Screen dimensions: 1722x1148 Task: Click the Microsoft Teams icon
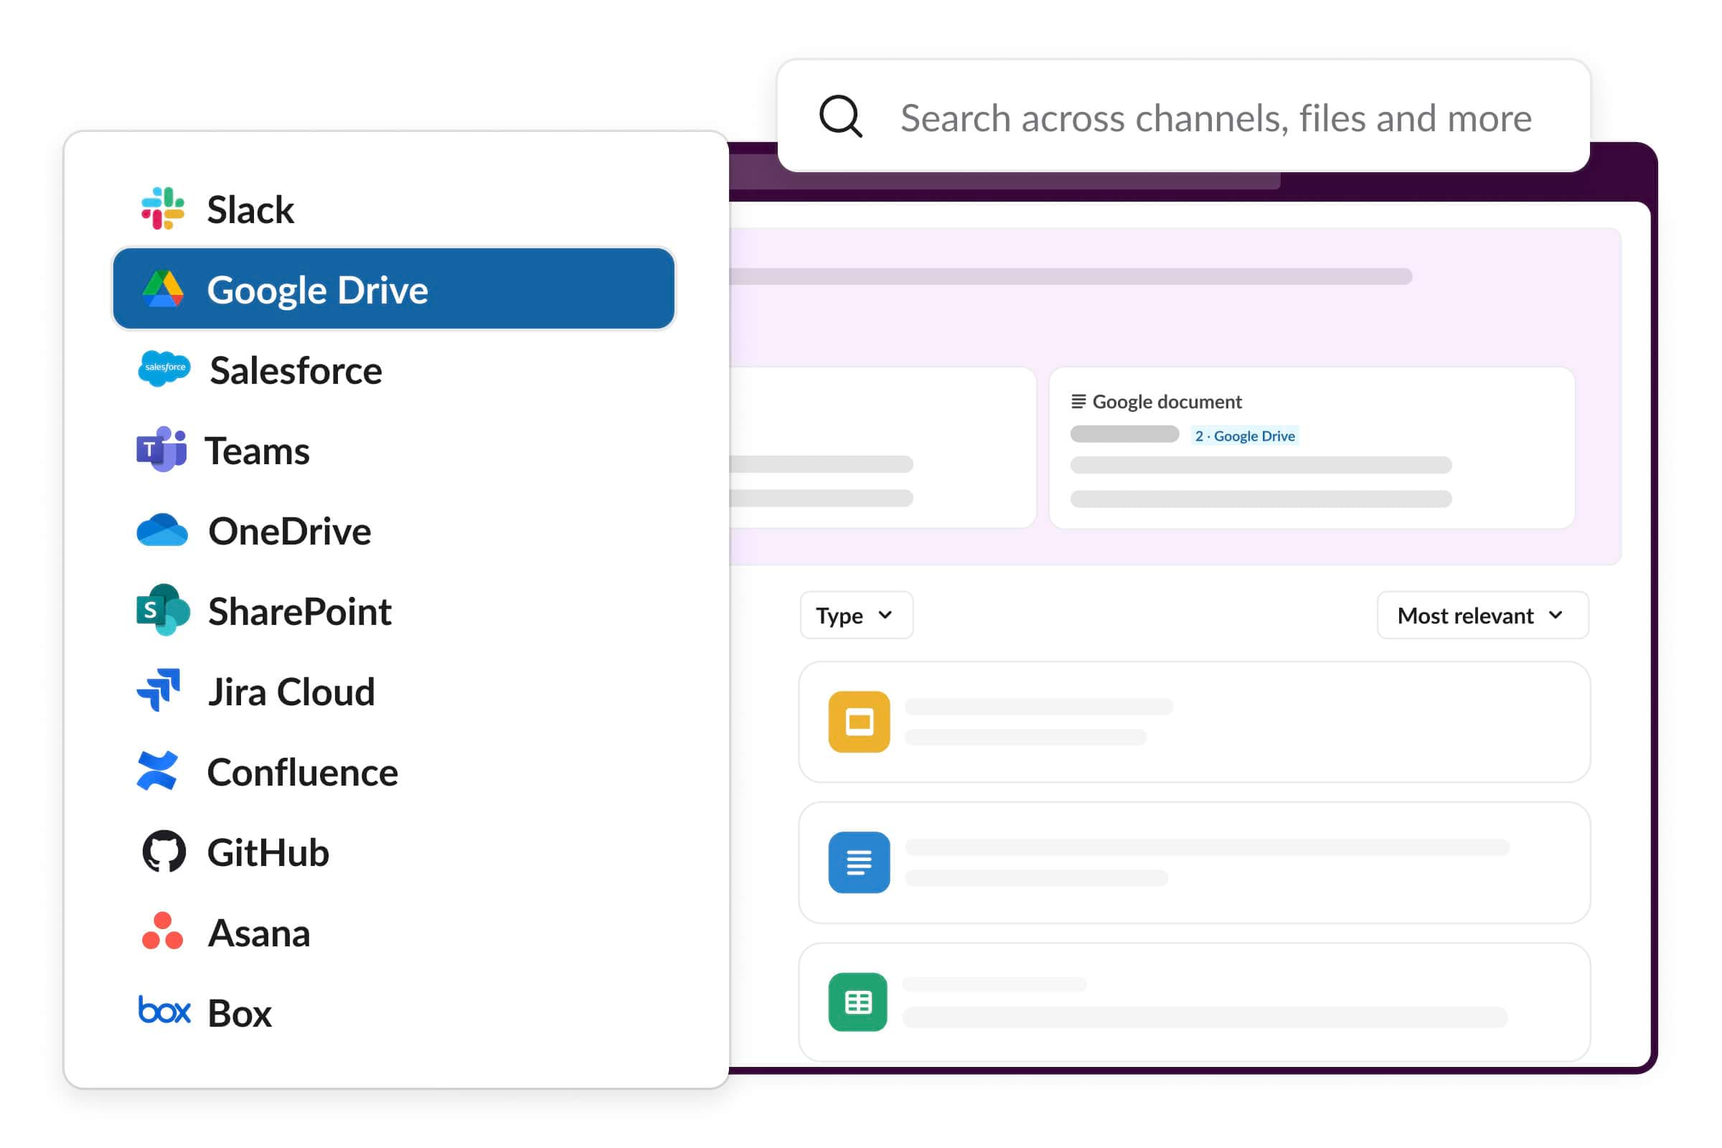click(x=163, y=451)
